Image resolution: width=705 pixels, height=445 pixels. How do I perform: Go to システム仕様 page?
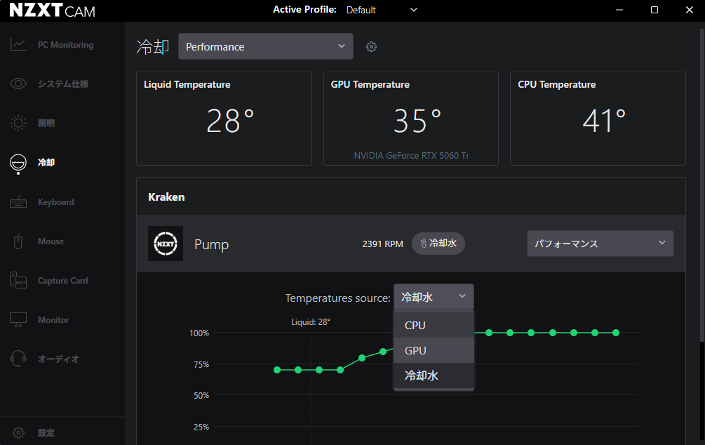(x=63, y=84)
